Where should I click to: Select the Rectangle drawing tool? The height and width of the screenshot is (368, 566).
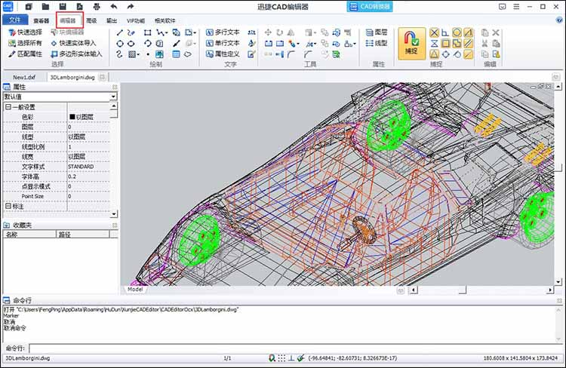pos(147,32)
